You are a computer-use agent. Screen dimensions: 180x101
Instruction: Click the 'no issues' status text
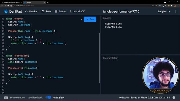124,98
